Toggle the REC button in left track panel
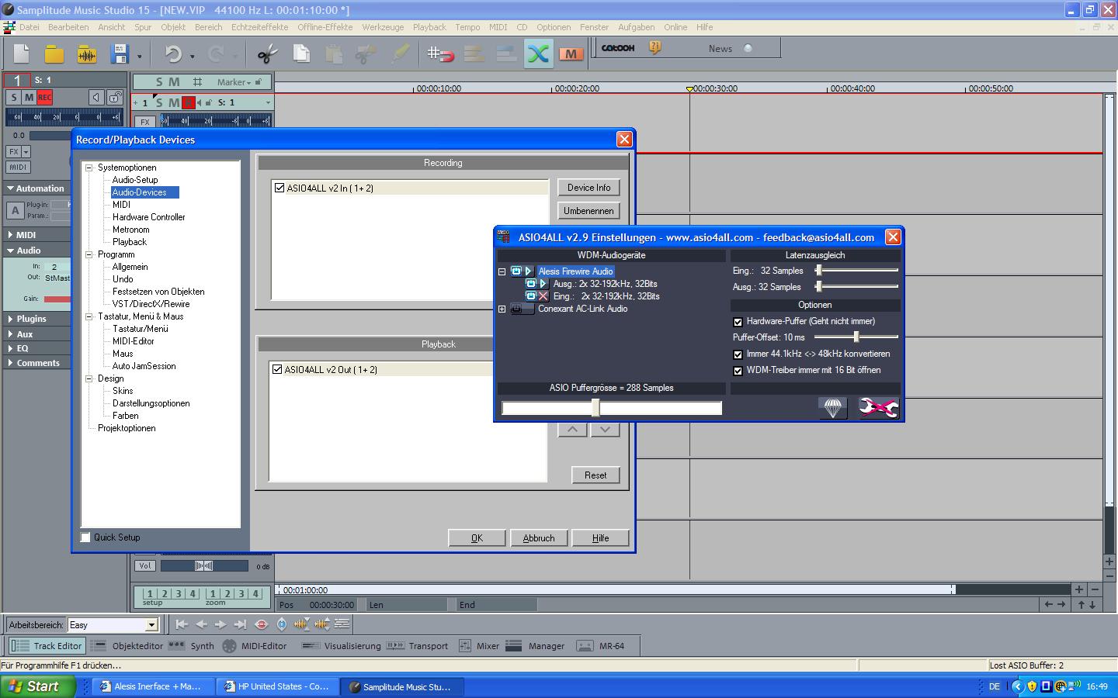This screenshot has height=698, width=1118. click(45, 97)
